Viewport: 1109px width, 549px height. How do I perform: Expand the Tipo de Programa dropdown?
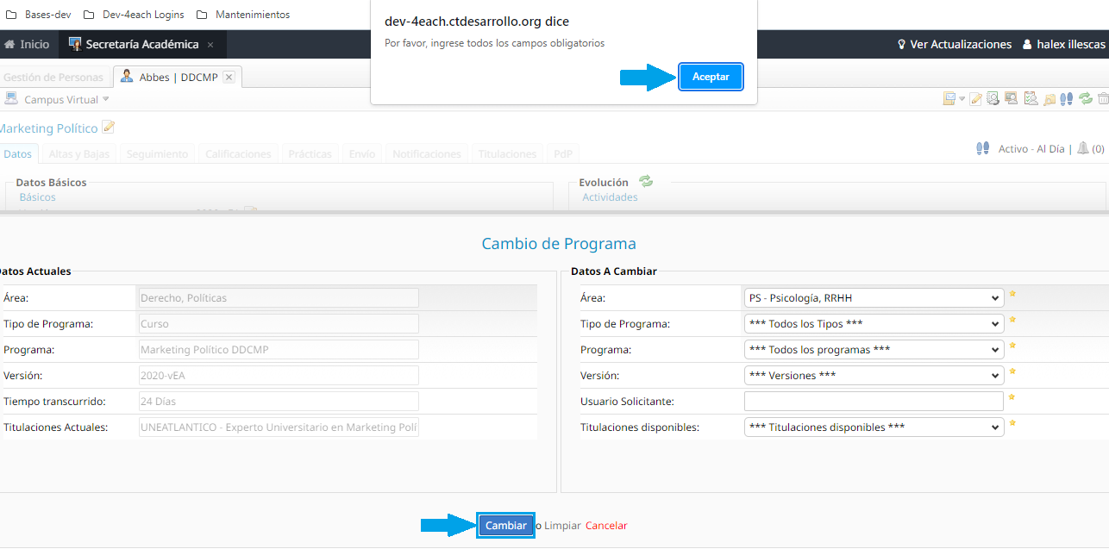(874, 324)
